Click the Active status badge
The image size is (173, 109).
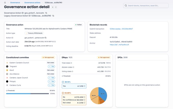click(78, 25)
